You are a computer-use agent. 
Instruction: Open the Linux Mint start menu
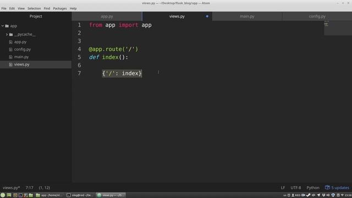pos(3,195)
